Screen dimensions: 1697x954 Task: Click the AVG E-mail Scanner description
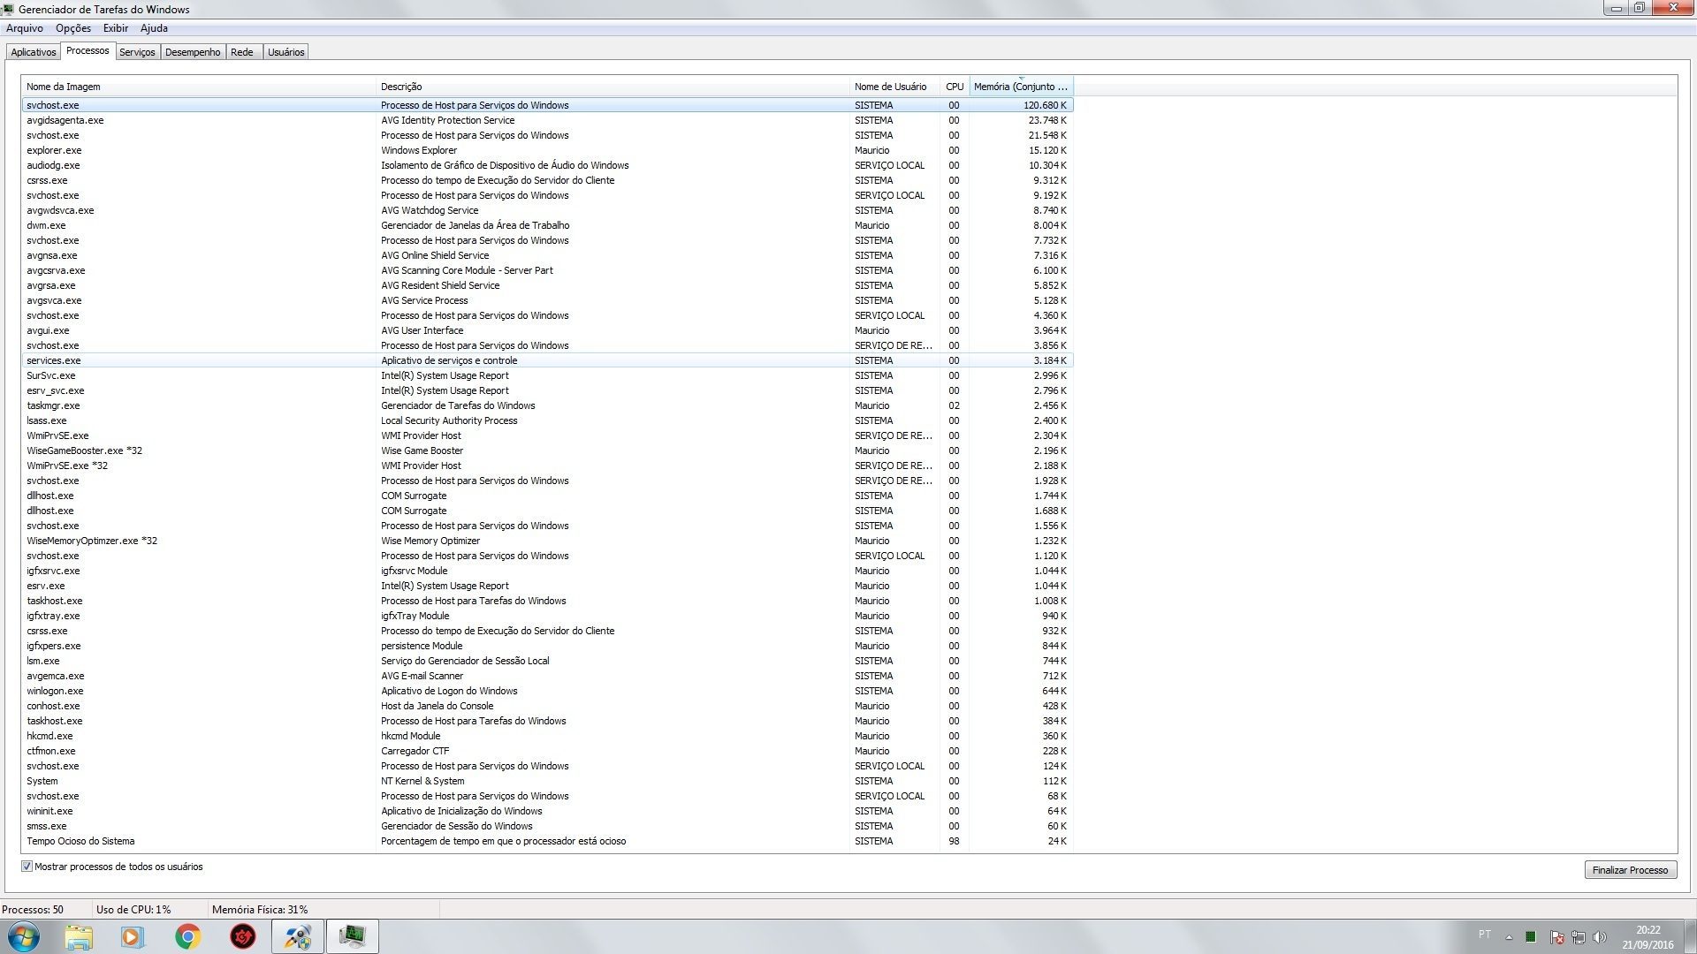422,676
